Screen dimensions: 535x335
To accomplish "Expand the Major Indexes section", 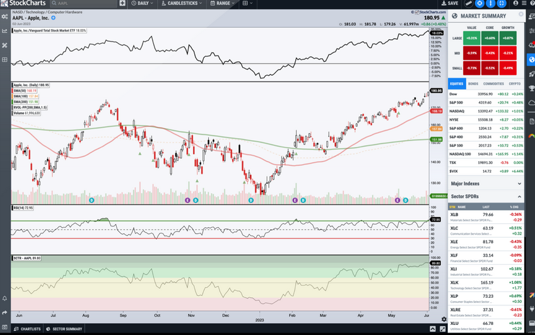I will click(485, 184).
